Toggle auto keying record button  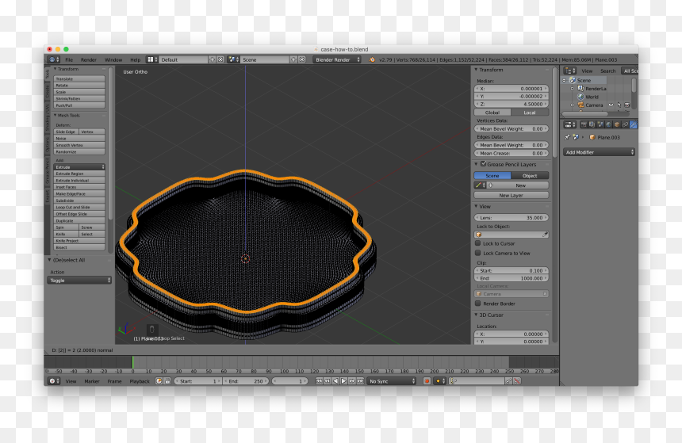[x=427, y=381]
